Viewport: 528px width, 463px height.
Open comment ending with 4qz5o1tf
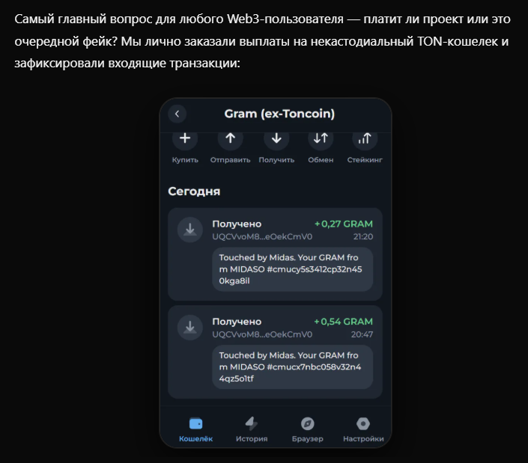[293, 367]
